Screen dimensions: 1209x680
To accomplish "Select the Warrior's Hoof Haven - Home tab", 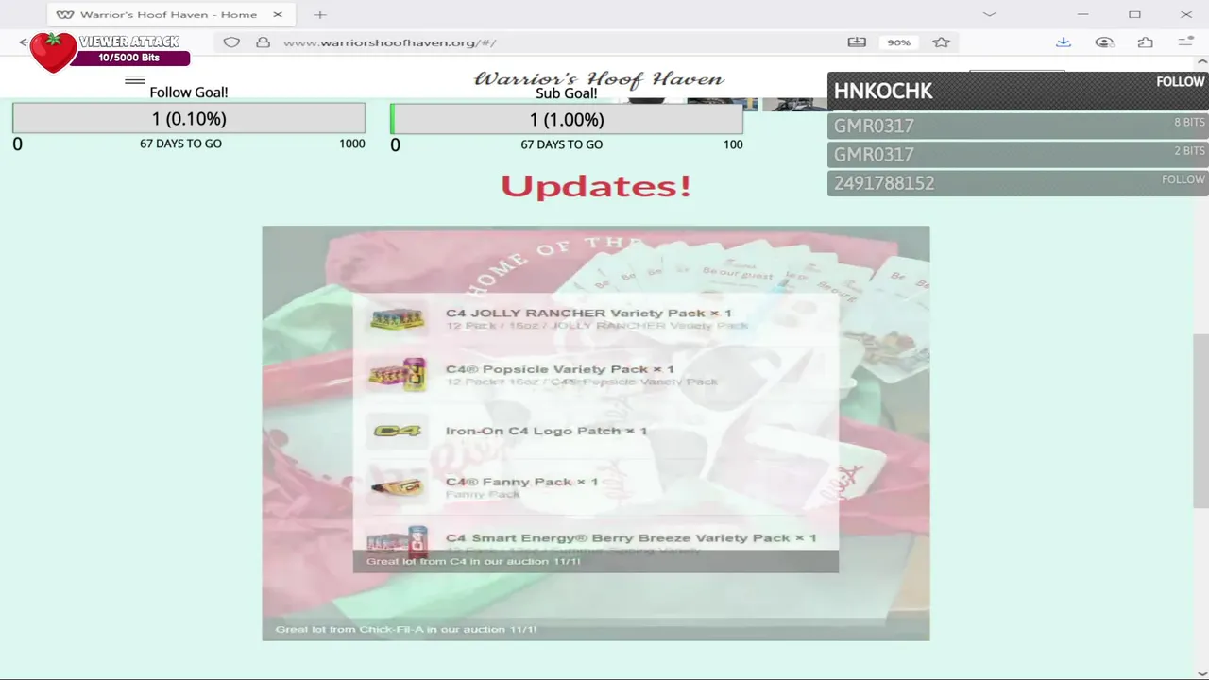I will [170, 14].
